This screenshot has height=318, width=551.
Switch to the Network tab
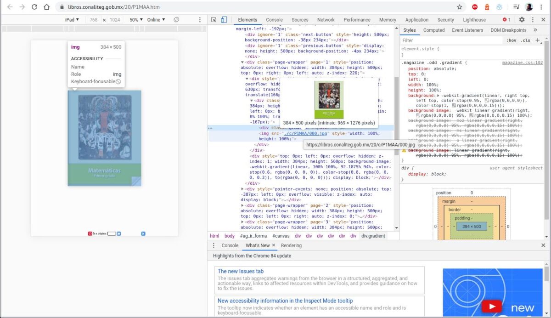326,20
